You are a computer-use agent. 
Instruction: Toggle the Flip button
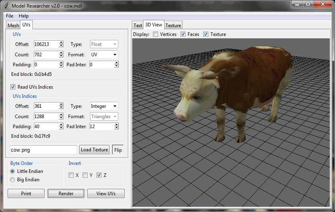point(118,150)
